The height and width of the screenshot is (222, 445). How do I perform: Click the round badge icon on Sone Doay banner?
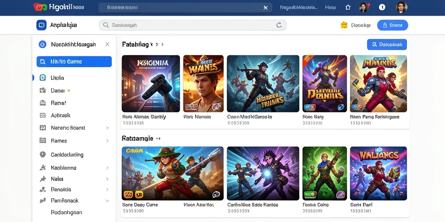(x=216, y=195)
